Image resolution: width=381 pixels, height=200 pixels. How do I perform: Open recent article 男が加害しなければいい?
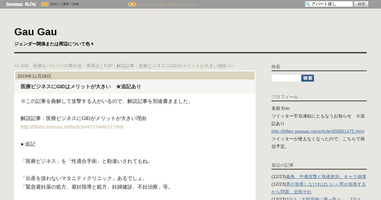pyautogui.click(x=319, y=188)
